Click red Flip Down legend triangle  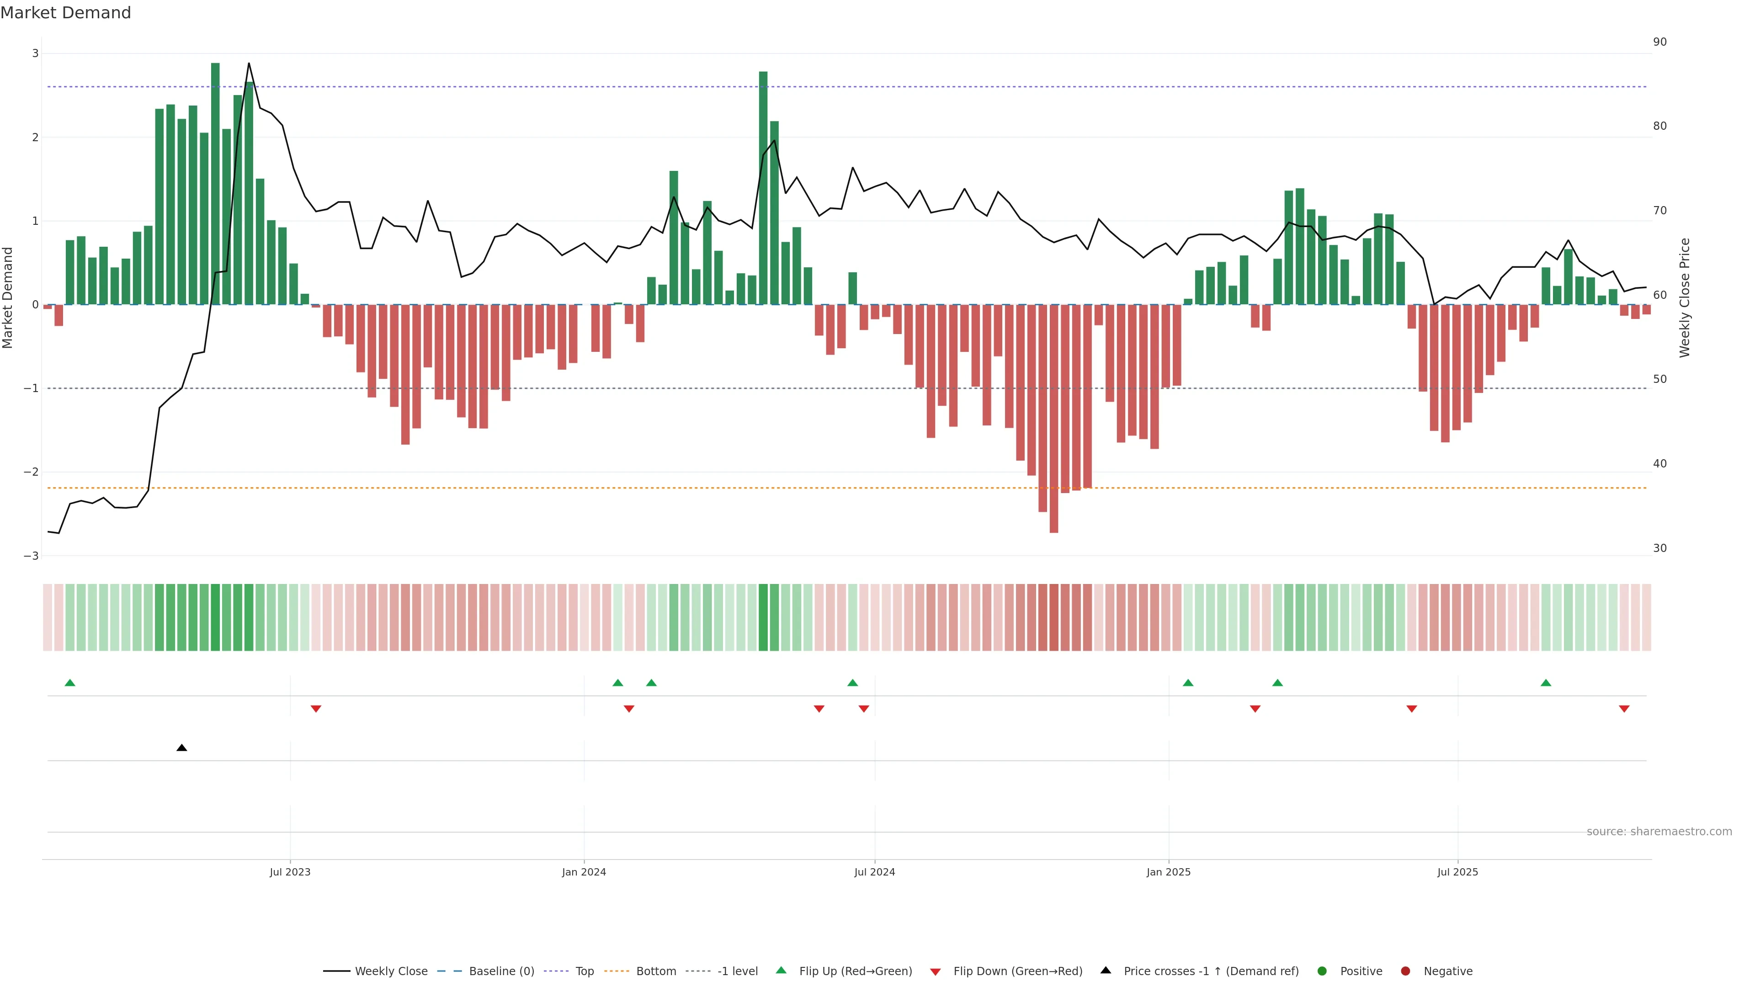click(936, 972)
